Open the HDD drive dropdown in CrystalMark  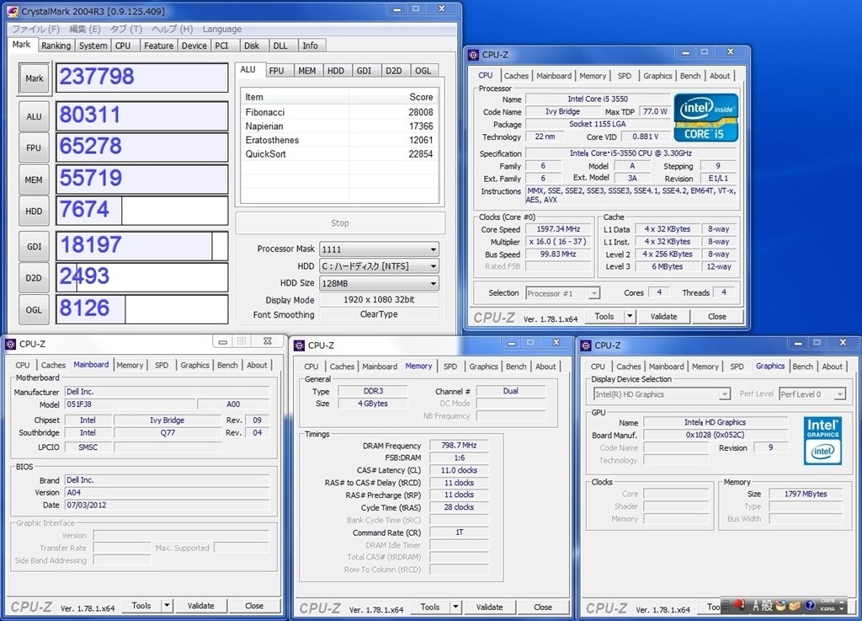click(x=380, y=266)
